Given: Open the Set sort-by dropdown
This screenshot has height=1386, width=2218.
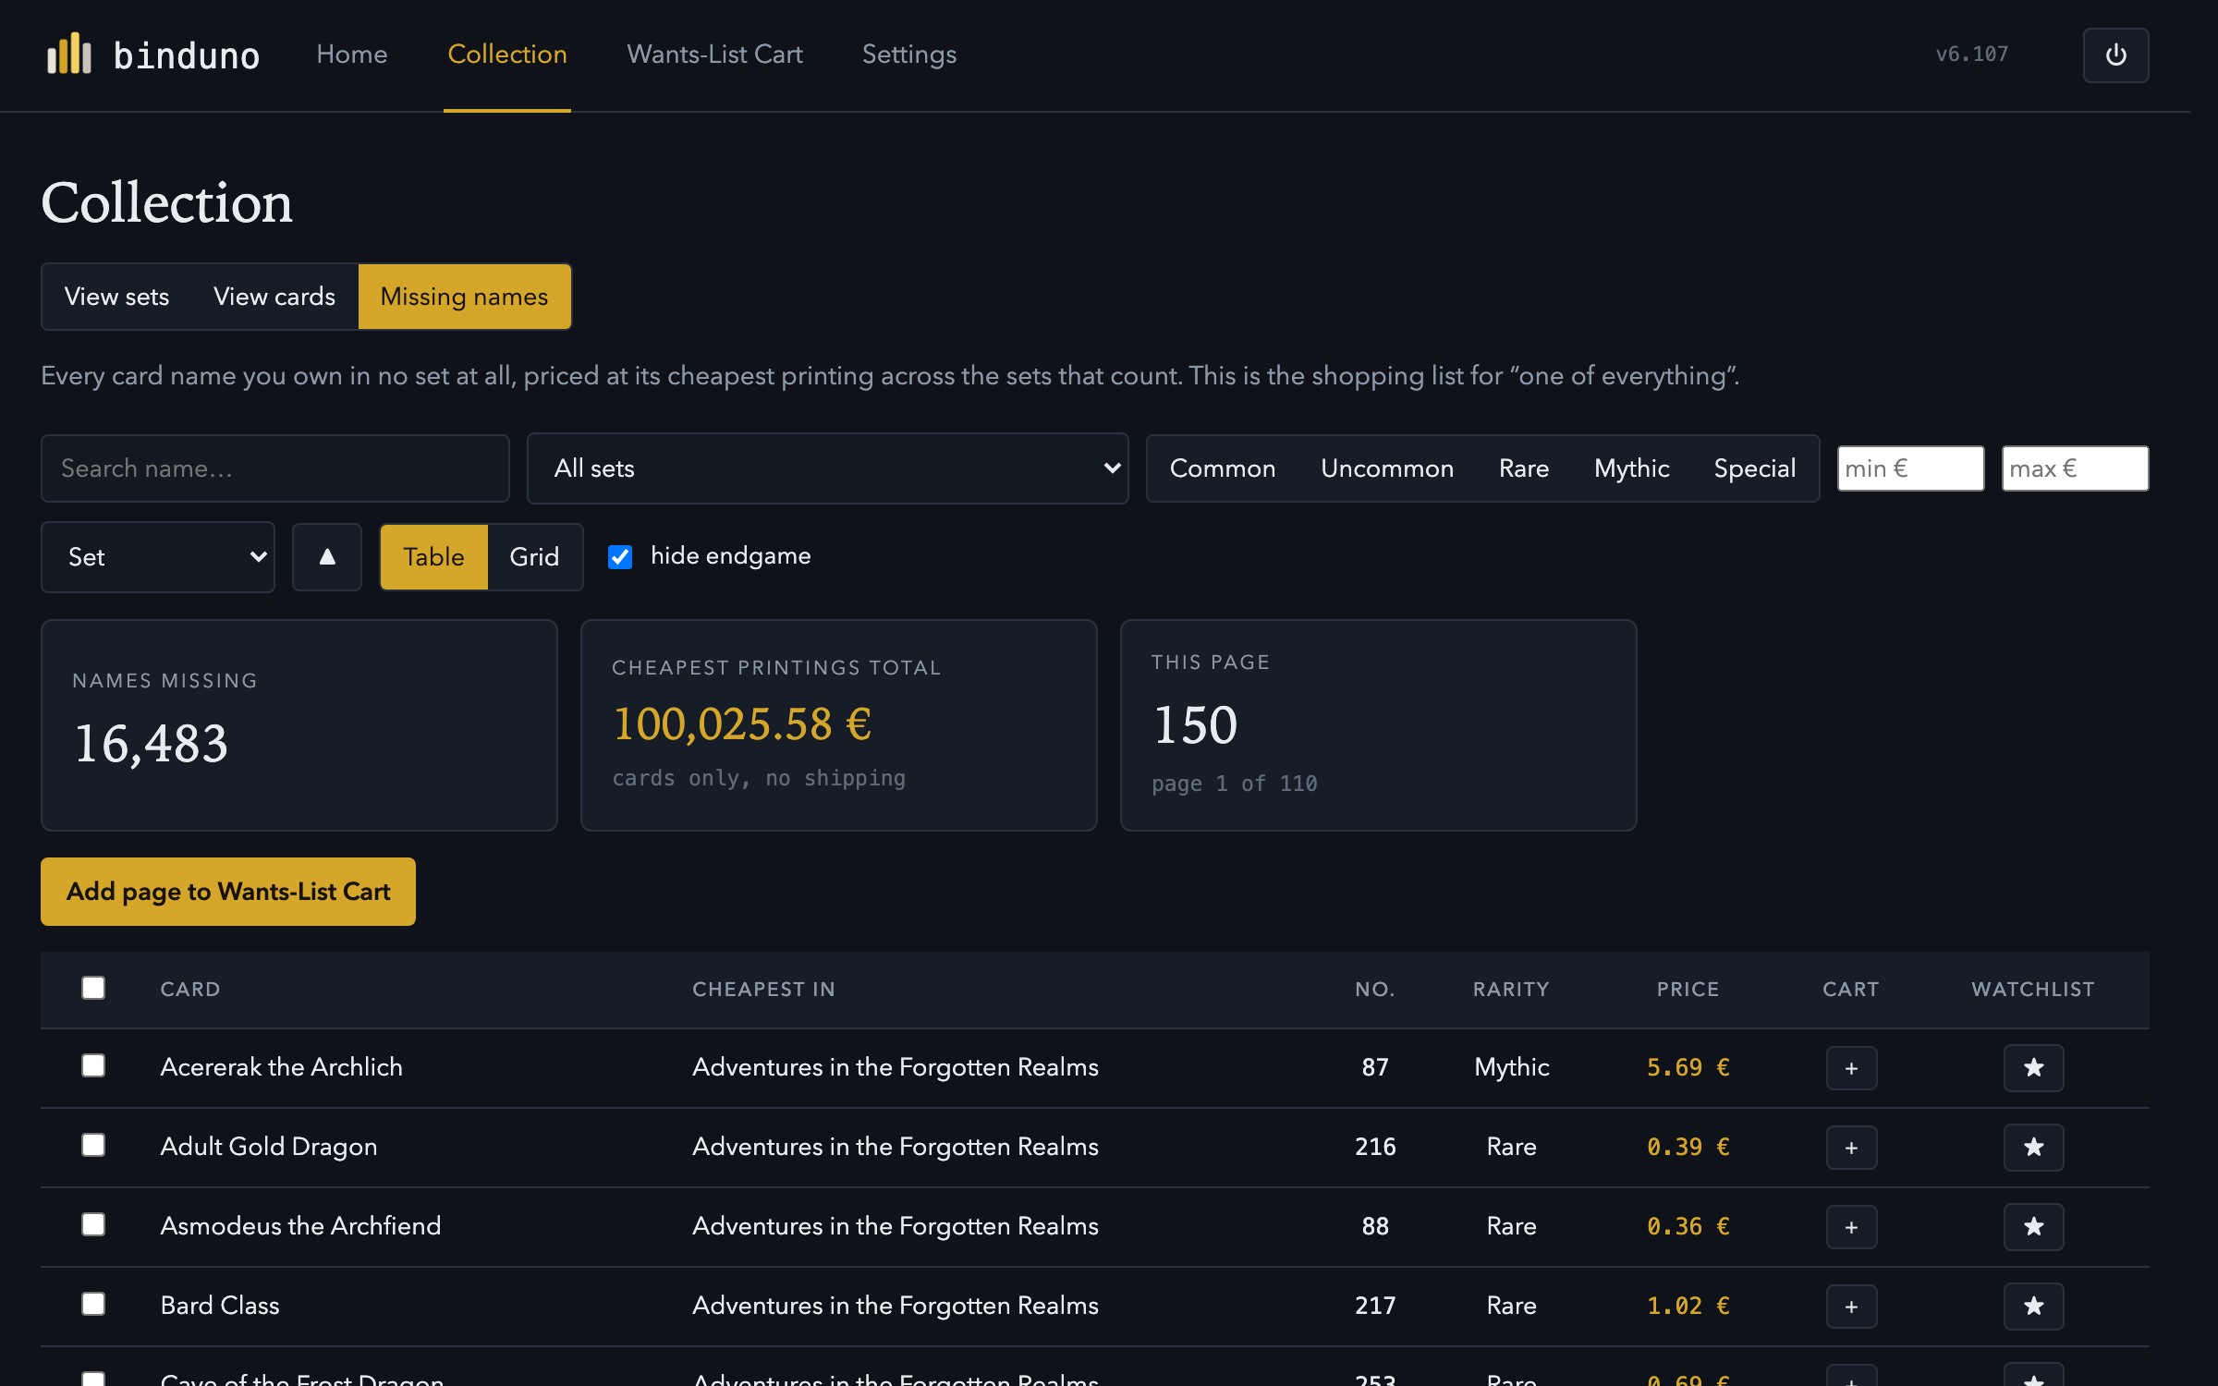Looking at the screenshot, I should click(x=158, y=556).
